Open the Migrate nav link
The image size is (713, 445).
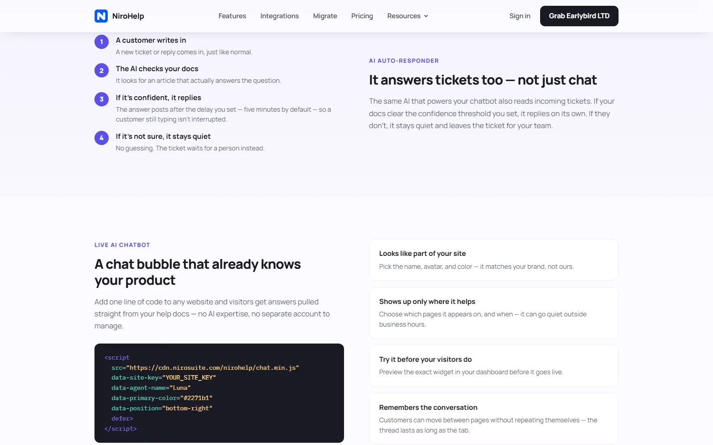coord(325,16)
